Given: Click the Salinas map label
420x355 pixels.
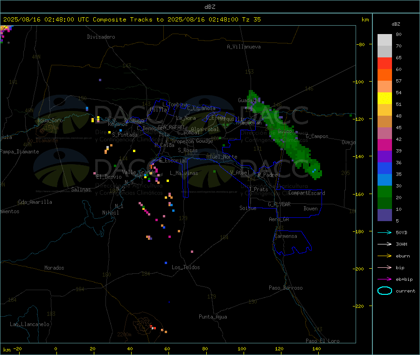Looking at the screenshot, I should (x=81, y=189).
